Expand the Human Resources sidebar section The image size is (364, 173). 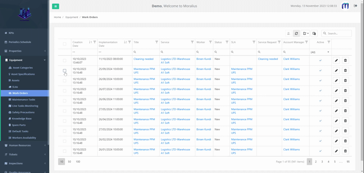25,145
